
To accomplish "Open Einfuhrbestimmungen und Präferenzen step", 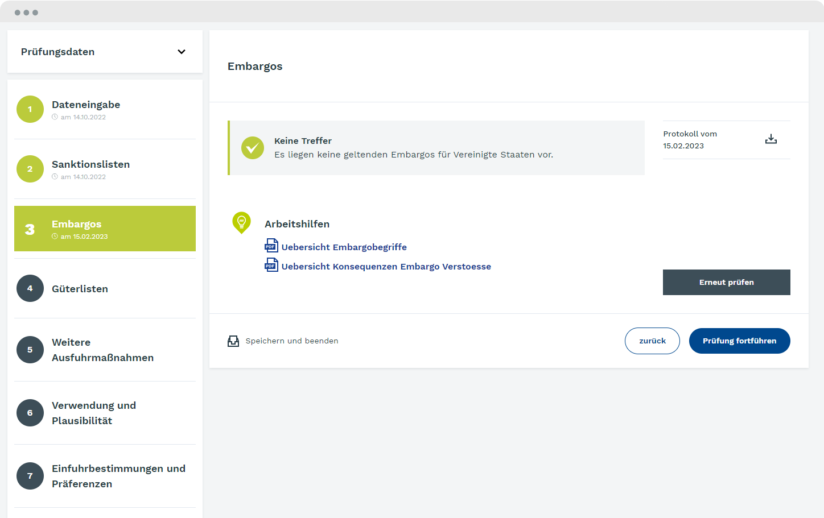I will 118,476.
